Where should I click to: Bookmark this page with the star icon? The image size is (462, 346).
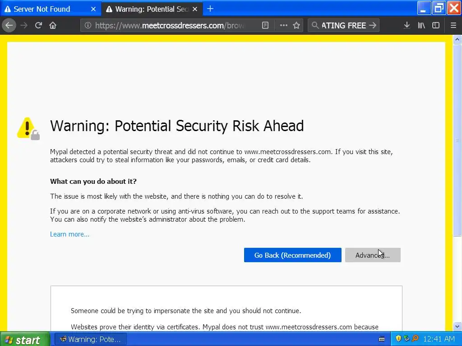[296, 25]
